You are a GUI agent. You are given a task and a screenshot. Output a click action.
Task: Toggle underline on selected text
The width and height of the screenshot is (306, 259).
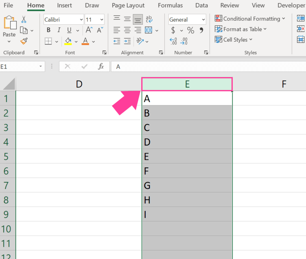click(68, 30)
